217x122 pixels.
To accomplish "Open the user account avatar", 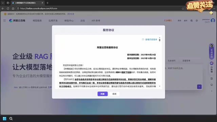I will pyautogui.click(x=213, y=20).
